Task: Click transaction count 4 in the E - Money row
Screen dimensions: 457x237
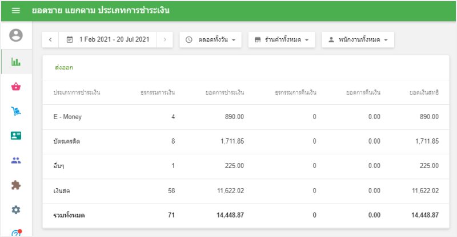Action: [x=173, y=117]
